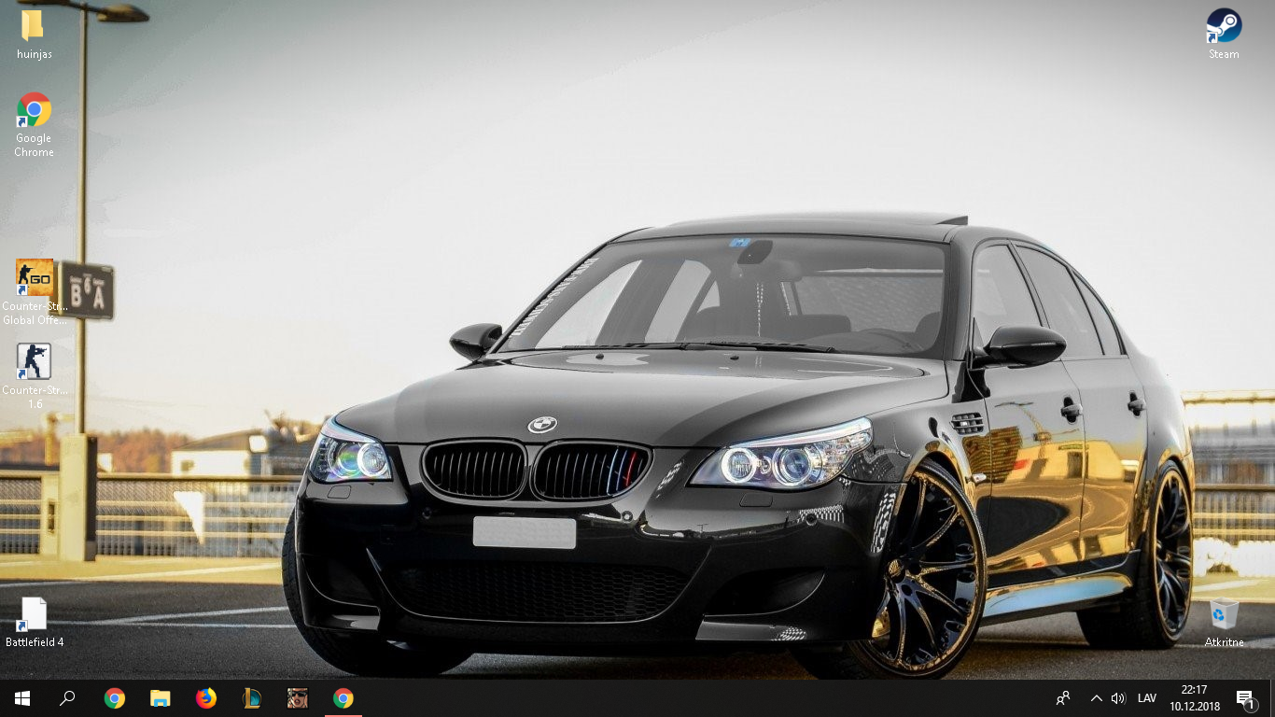Open the volume speaker control
The image size is (1275, 717).
(x=1118, y=698)
